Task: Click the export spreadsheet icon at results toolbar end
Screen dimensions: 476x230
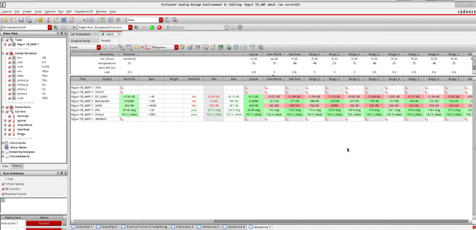Action: point(261,47)
